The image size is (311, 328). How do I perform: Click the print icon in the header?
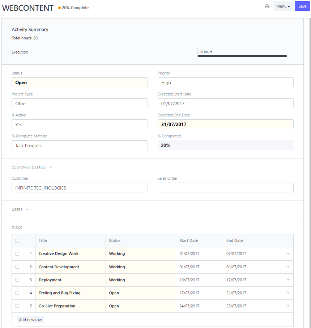pos(267,7)
